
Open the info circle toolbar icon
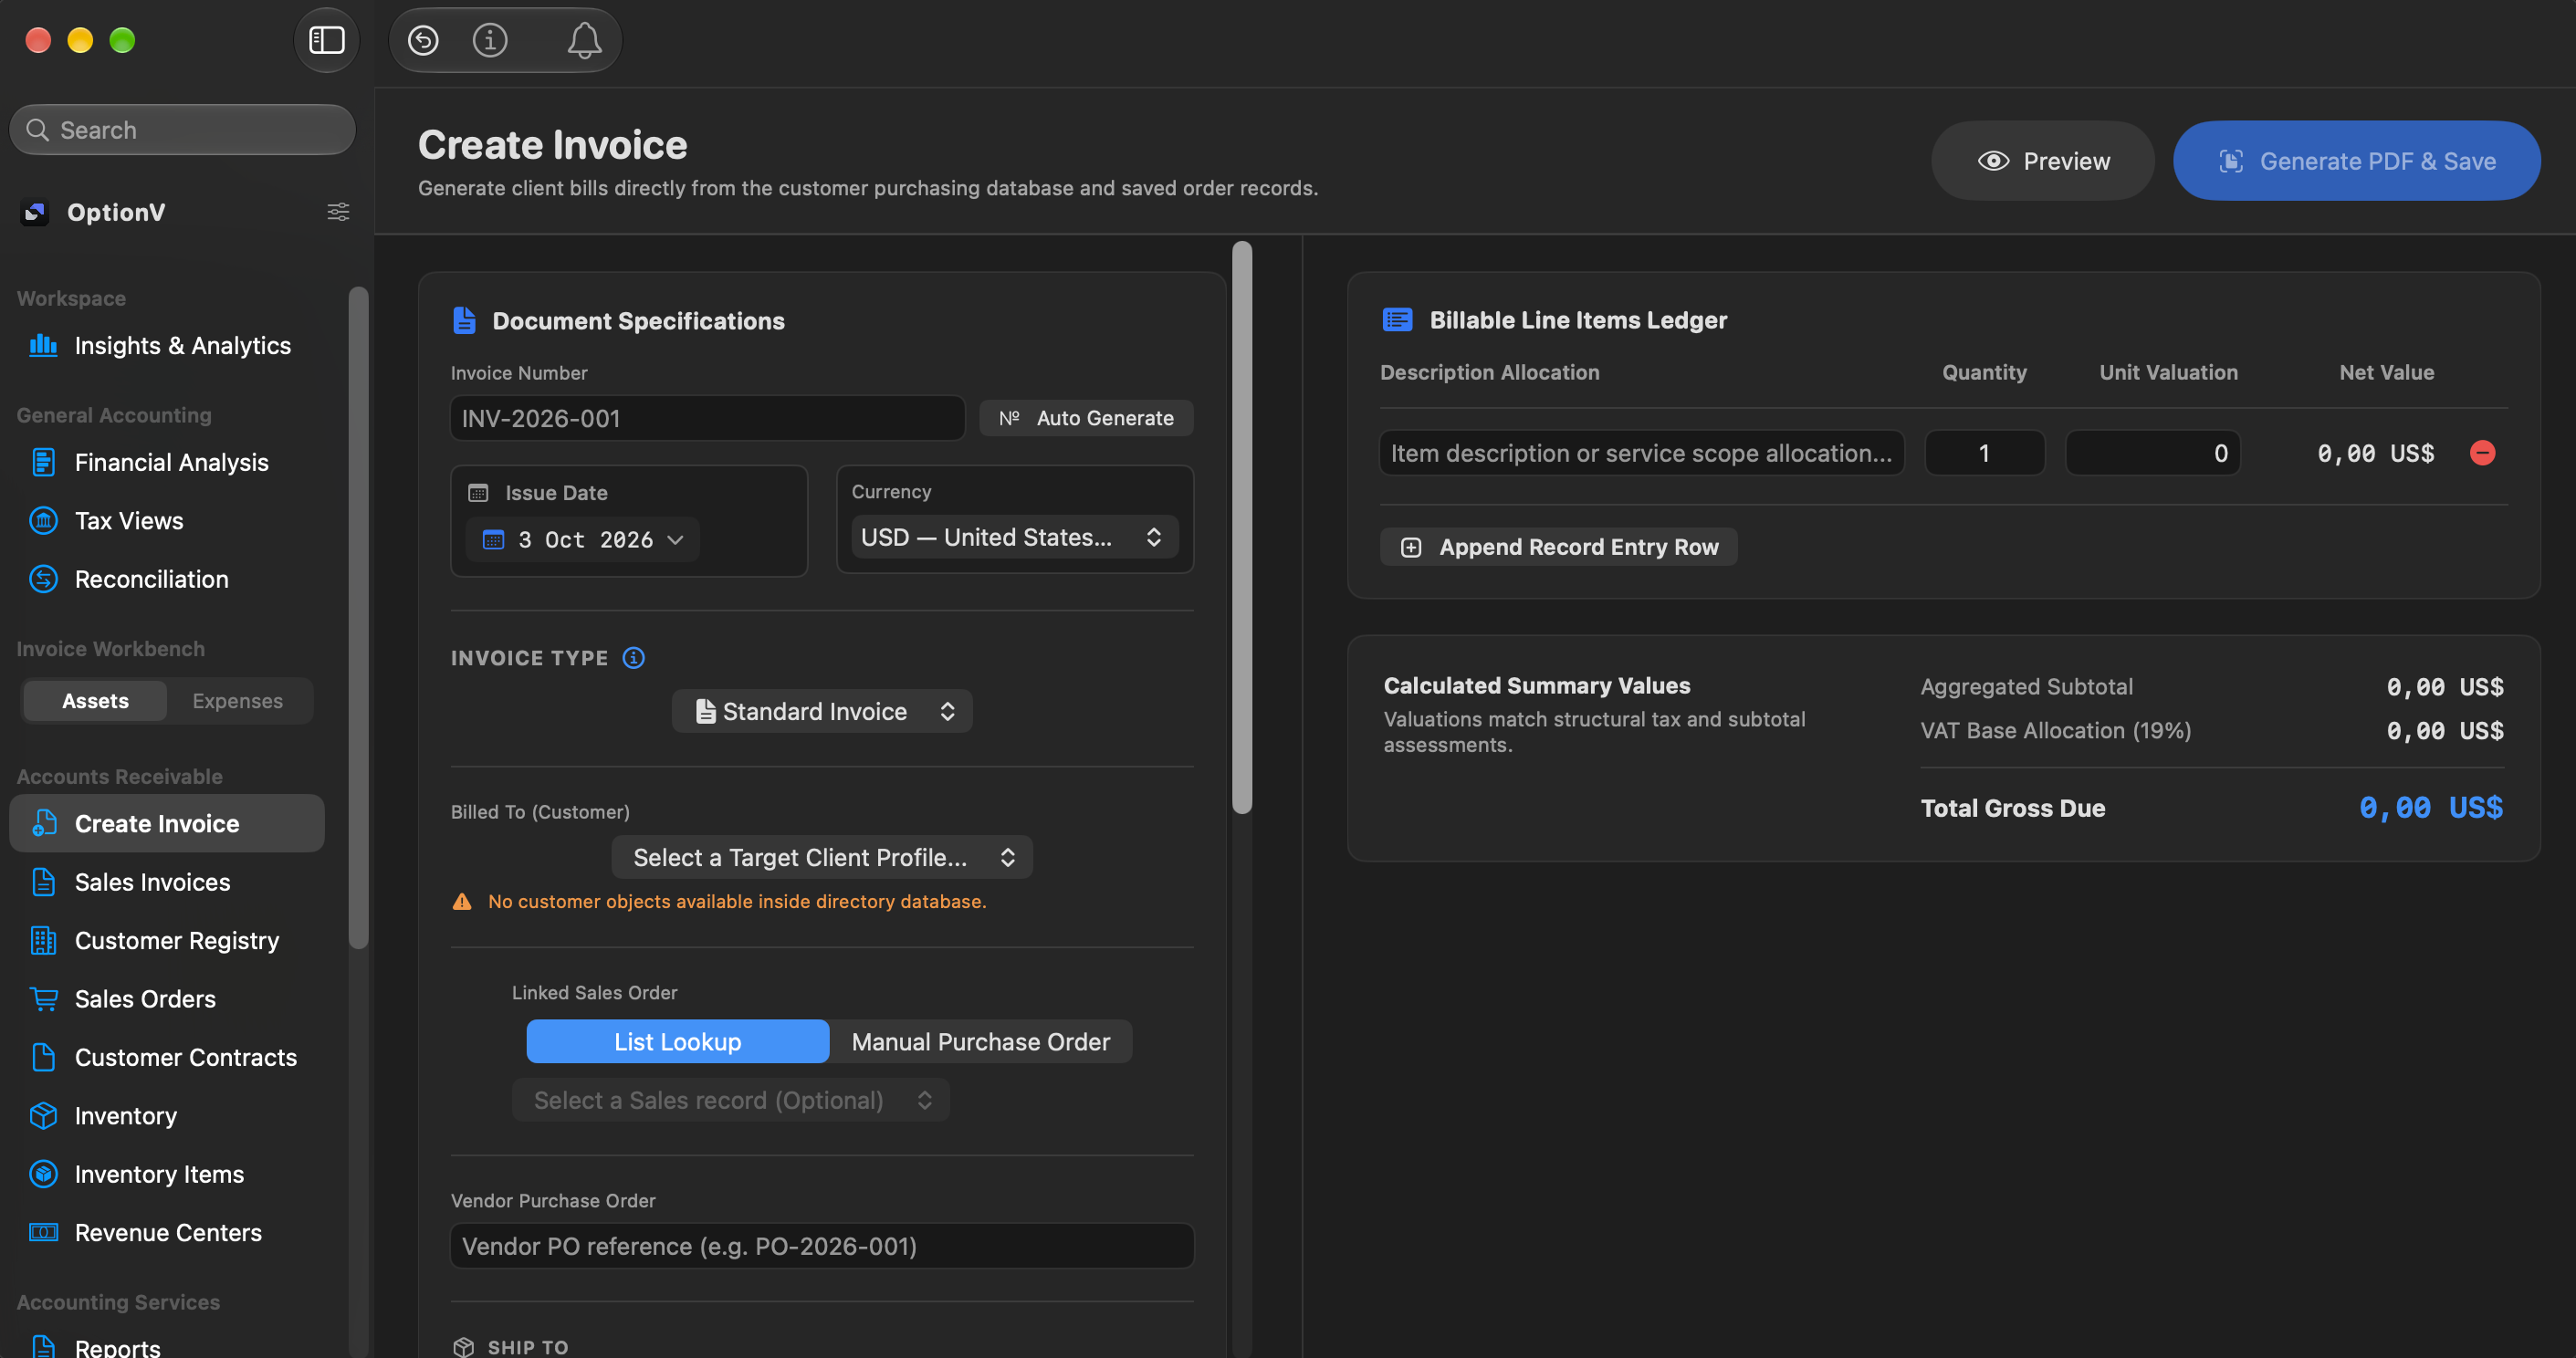point(490,40)
